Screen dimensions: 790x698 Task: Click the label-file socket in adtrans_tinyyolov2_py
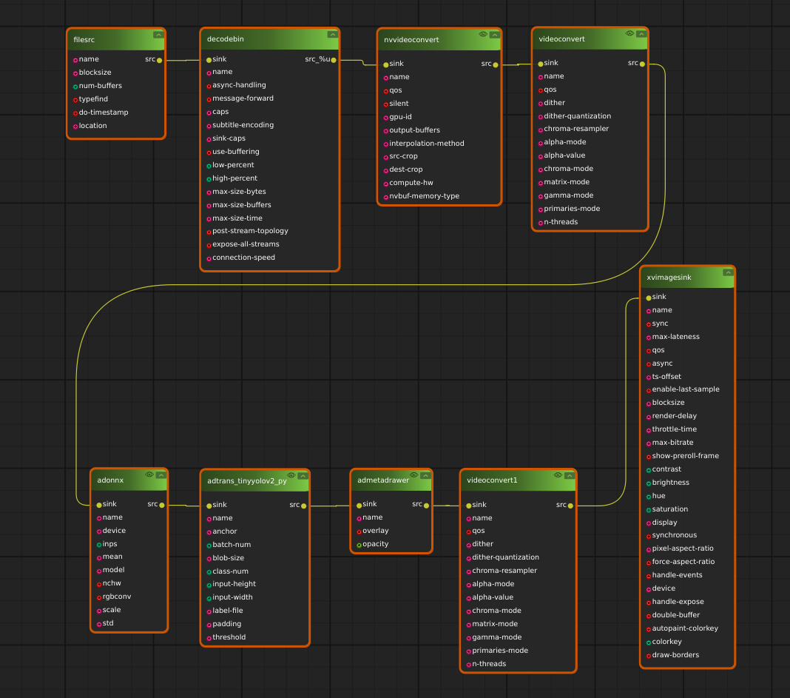tap(209, 611)
